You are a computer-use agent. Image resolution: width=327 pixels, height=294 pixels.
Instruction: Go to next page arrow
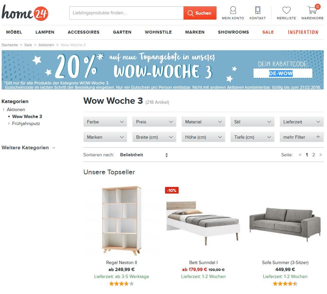point(321,155)
